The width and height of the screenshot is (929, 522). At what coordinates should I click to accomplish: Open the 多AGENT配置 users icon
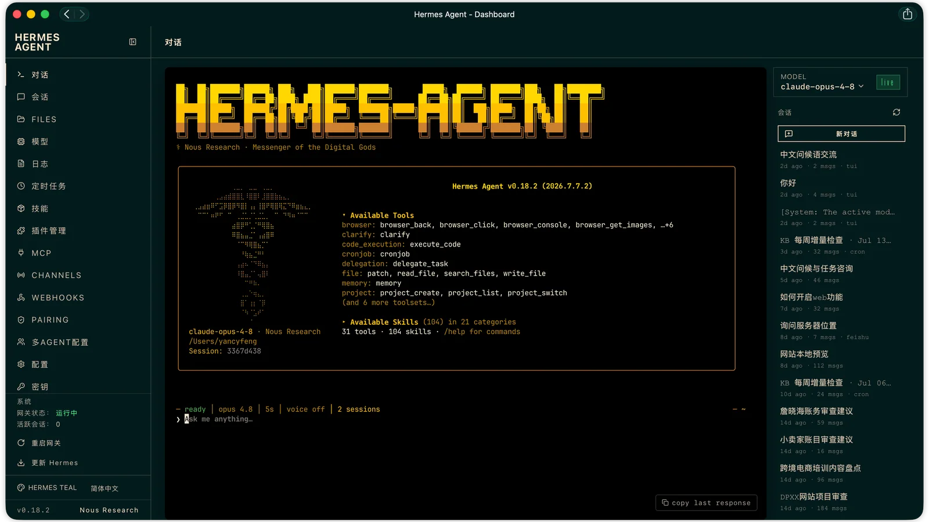pyautogui.click(x=21, y=342)
